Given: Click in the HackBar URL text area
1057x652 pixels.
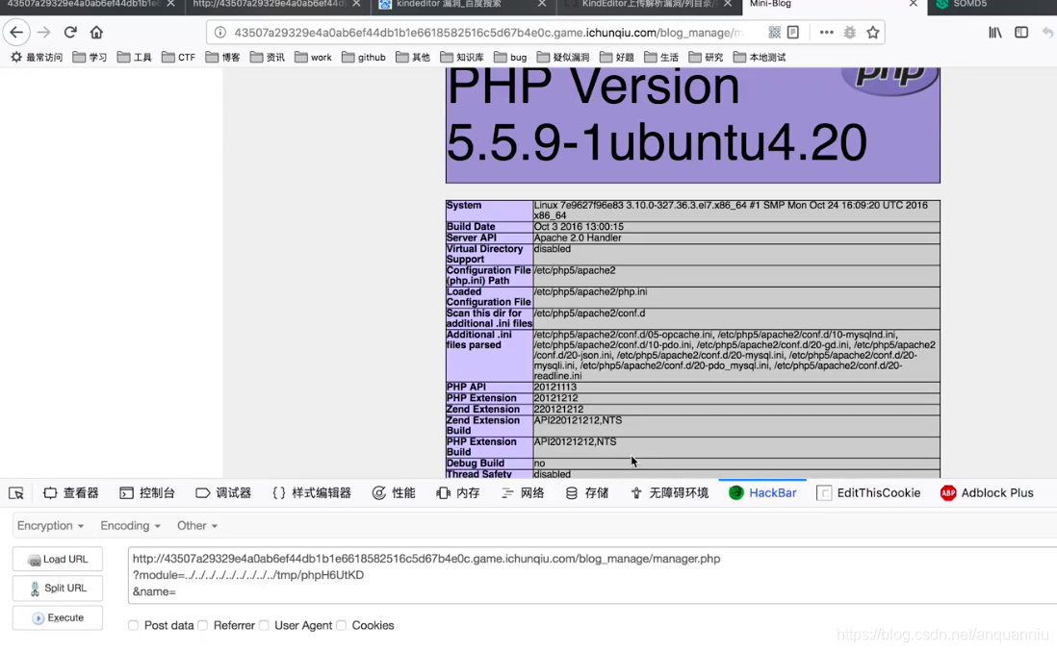Looking at the screenshot, I should [592, 575].
